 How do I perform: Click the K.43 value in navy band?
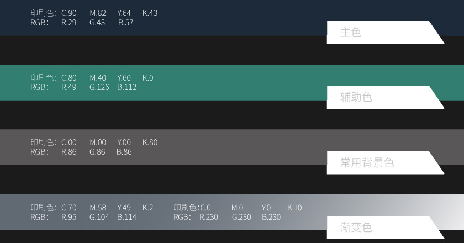tap(150, 13)
